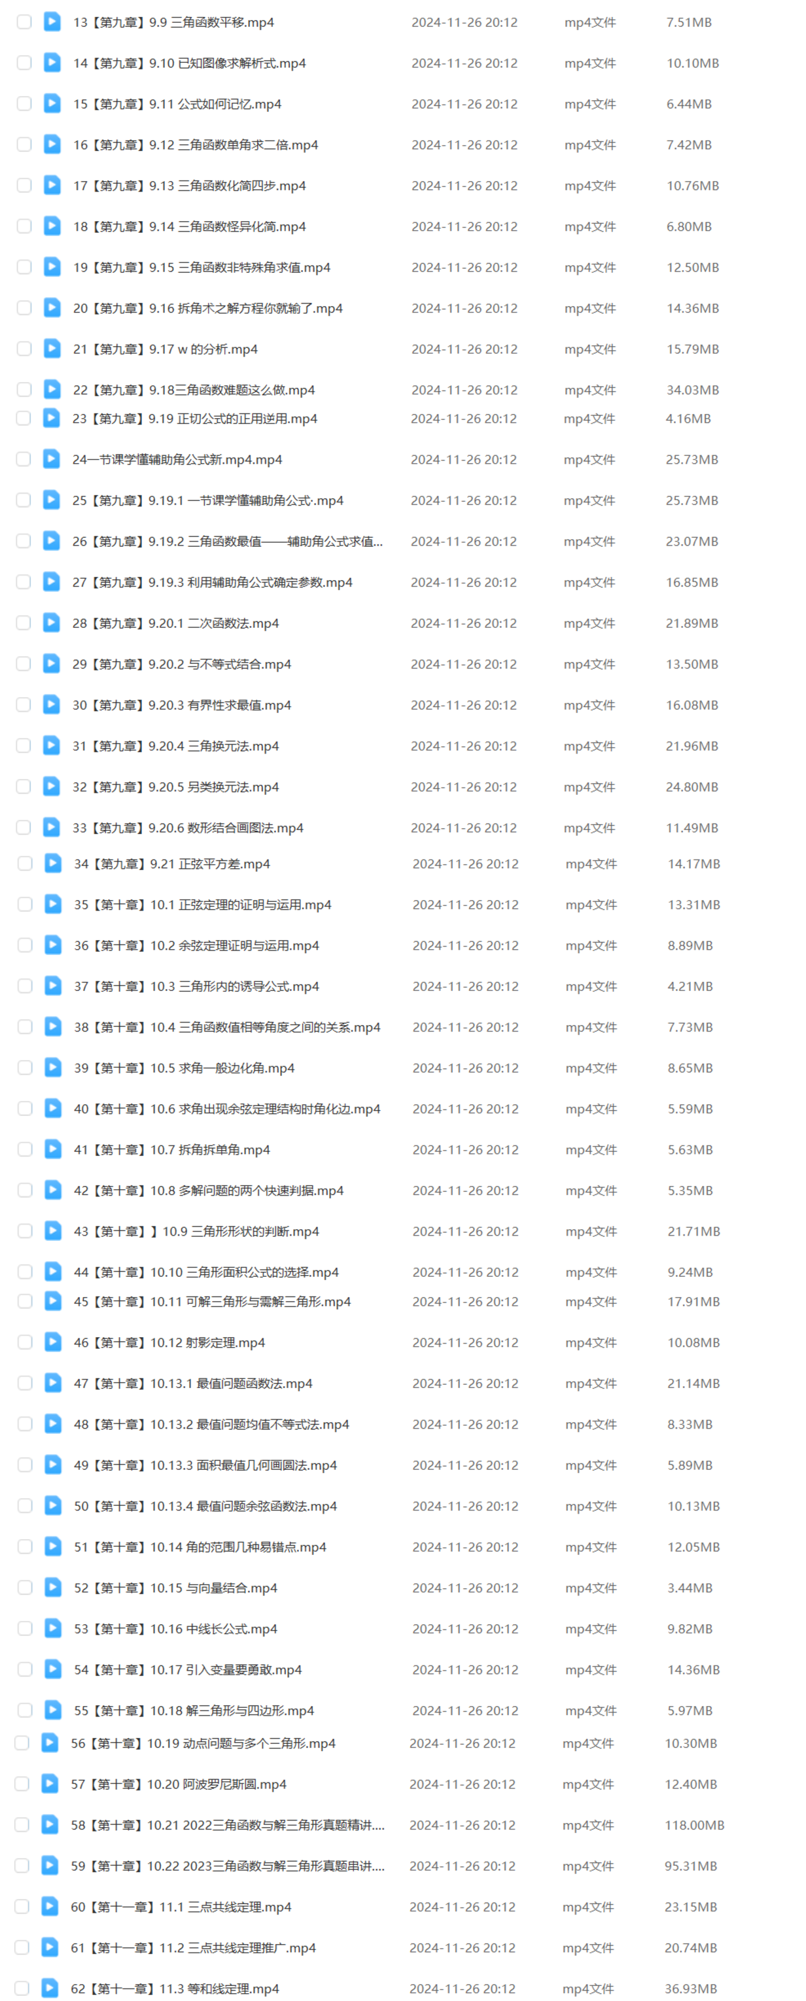Click the video icon of file 13 9.9 三角函数平移
The width and height of the screenshot is (806, 2001).
pos(52,22)
